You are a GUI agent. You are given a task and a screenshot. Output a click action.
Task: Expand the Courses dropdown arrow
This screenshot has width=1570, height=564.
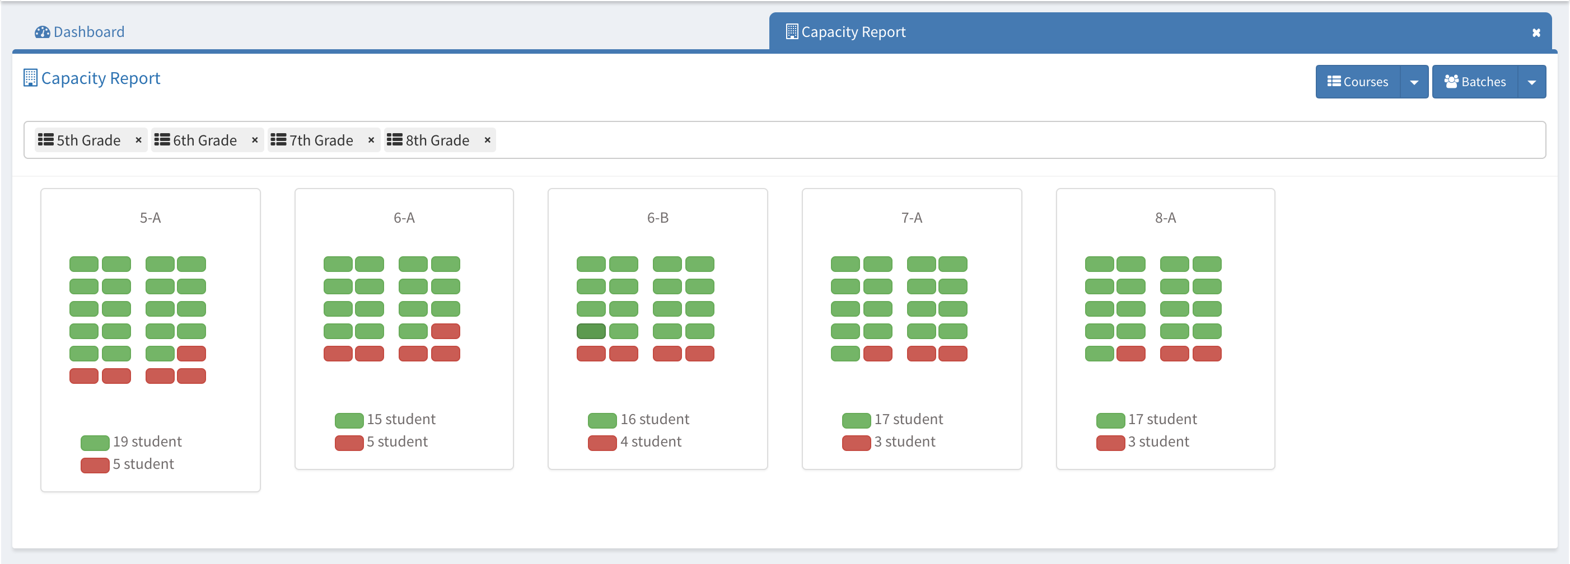(x=1414, y=82)
